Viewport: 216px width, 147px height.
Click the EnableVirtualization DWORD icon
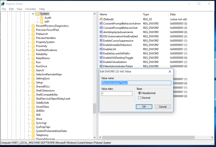[101, 62]
